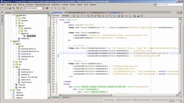Select jquery.min.js in project tree
This screenshot has width=184, height=103.
pyautogui.click(x=26, y=80)
